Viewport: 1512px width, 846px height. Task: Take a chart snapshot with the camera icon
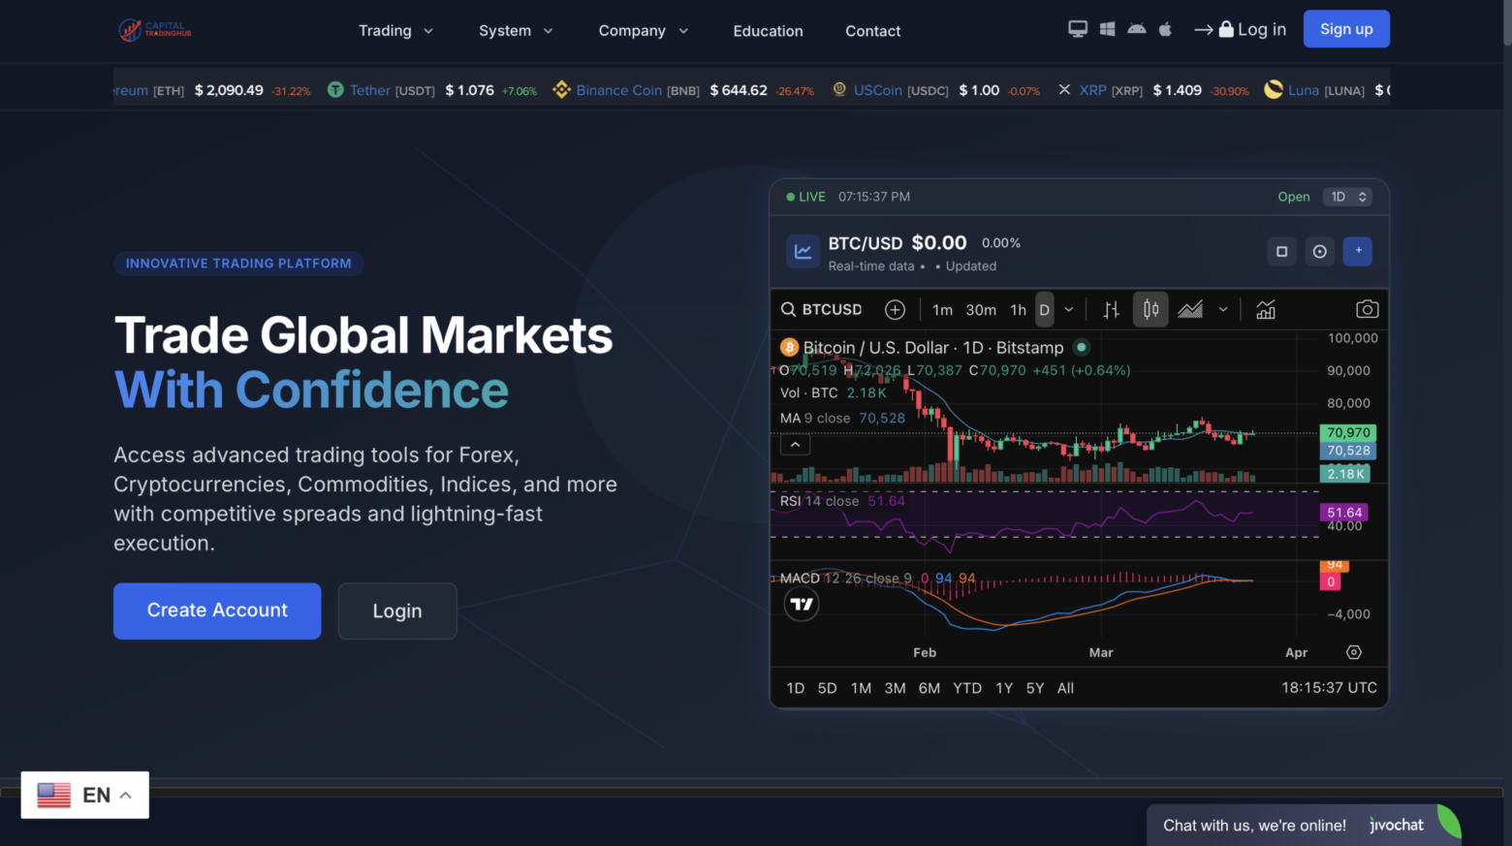(1367, 308)
